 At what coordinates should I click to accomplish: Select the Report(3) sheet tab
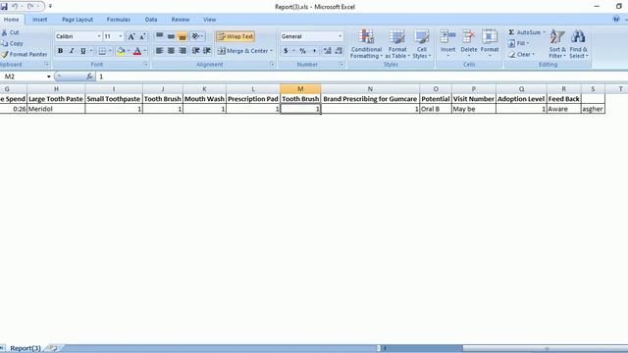point(26,348)
